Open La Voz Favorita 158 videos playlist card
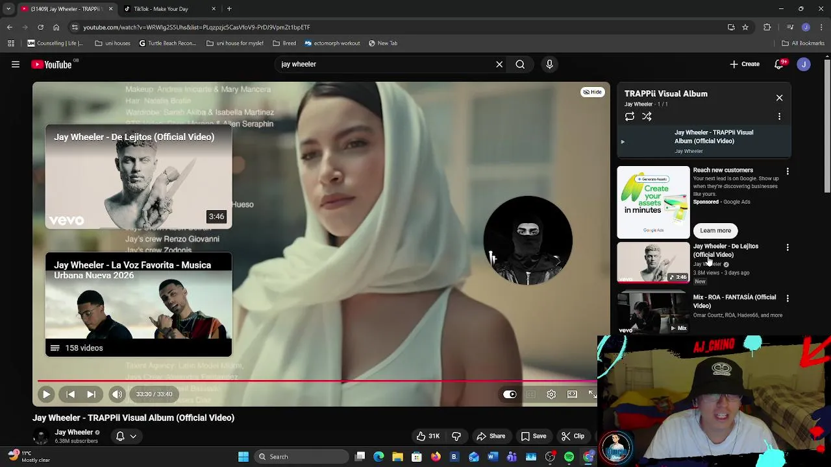The height and width of the screenshot is (467, 831). pos(138,305)
